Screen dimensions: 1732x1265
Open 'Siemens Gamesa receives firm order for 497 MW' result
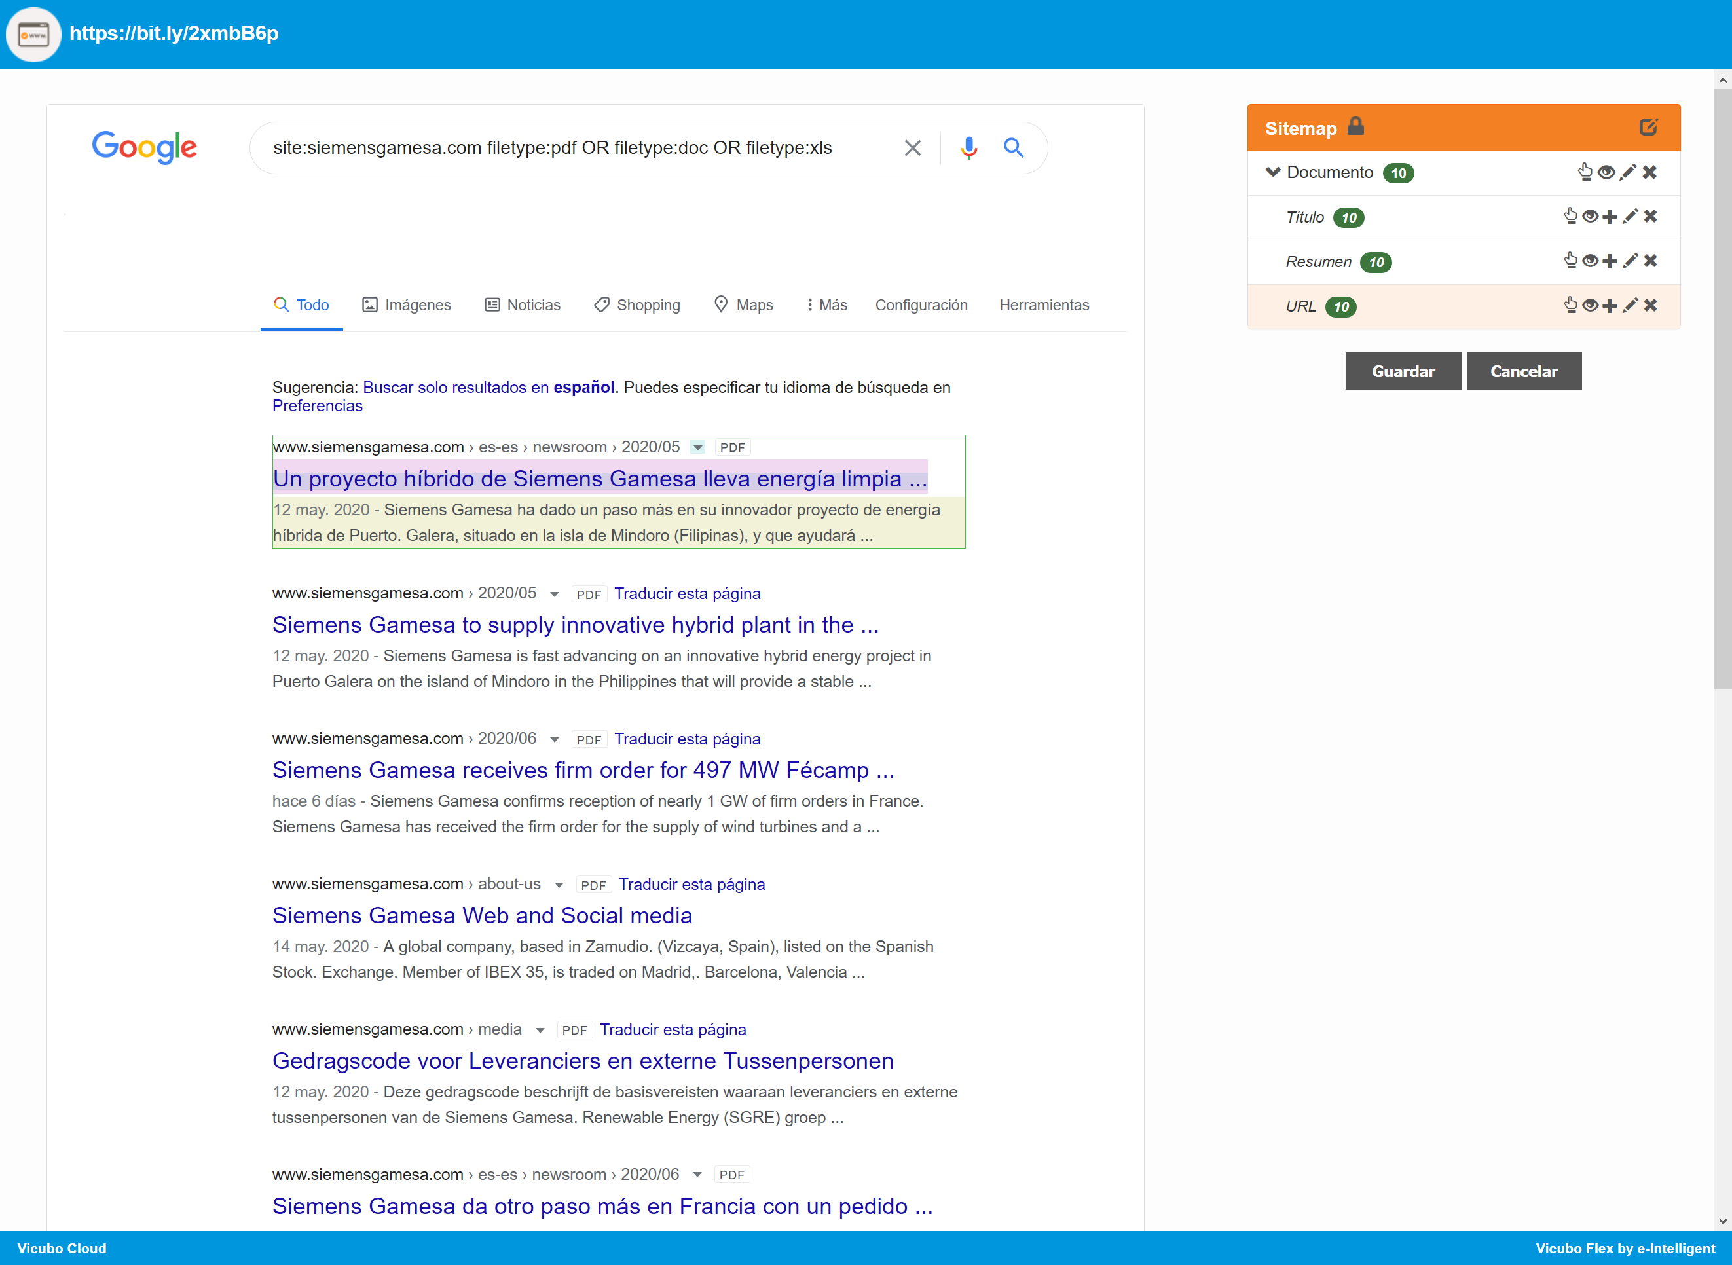tap(583, 769)
